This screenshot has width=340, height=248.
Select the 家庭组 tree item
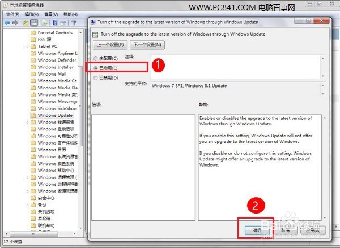pyautogui.click(x=44, y=219)
